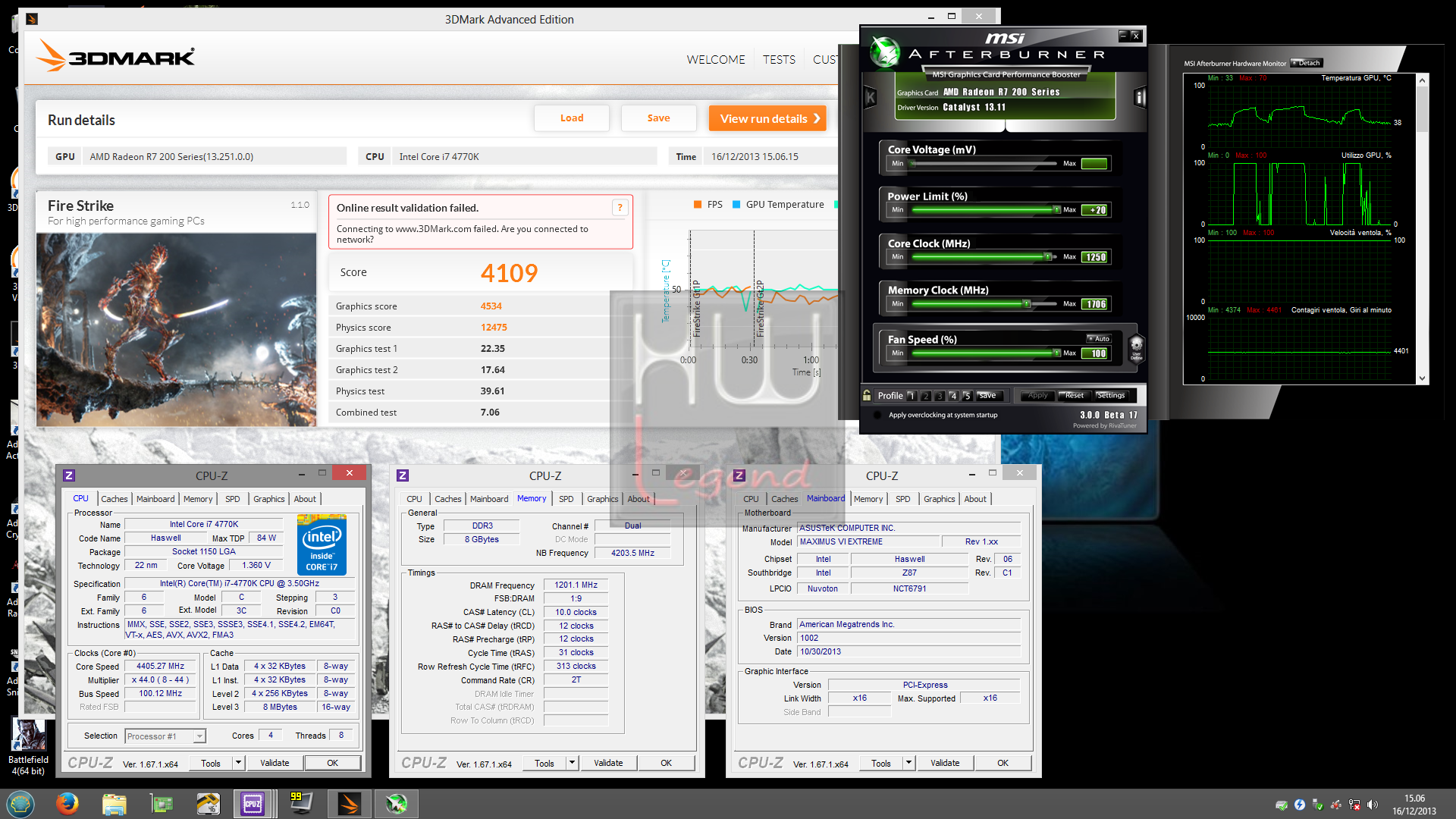Viewport: 1456px width, 819px height.
Task: Open Tools dropdown arrow in left CPU-Z
Action: [x=238, y=763]
